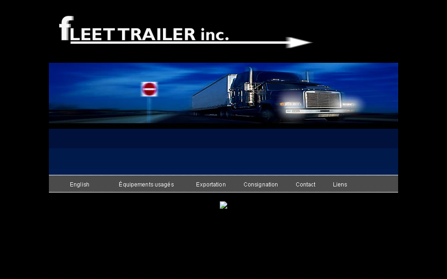Viewport: 447px width, 279px height.
Task: Open the Consignation page
Action: click(260, 184)
